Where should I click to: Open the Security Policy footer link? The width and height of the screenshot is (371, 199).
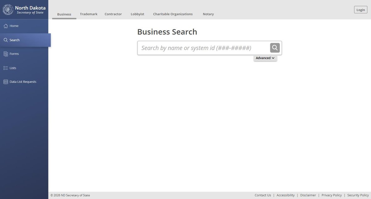358,195
